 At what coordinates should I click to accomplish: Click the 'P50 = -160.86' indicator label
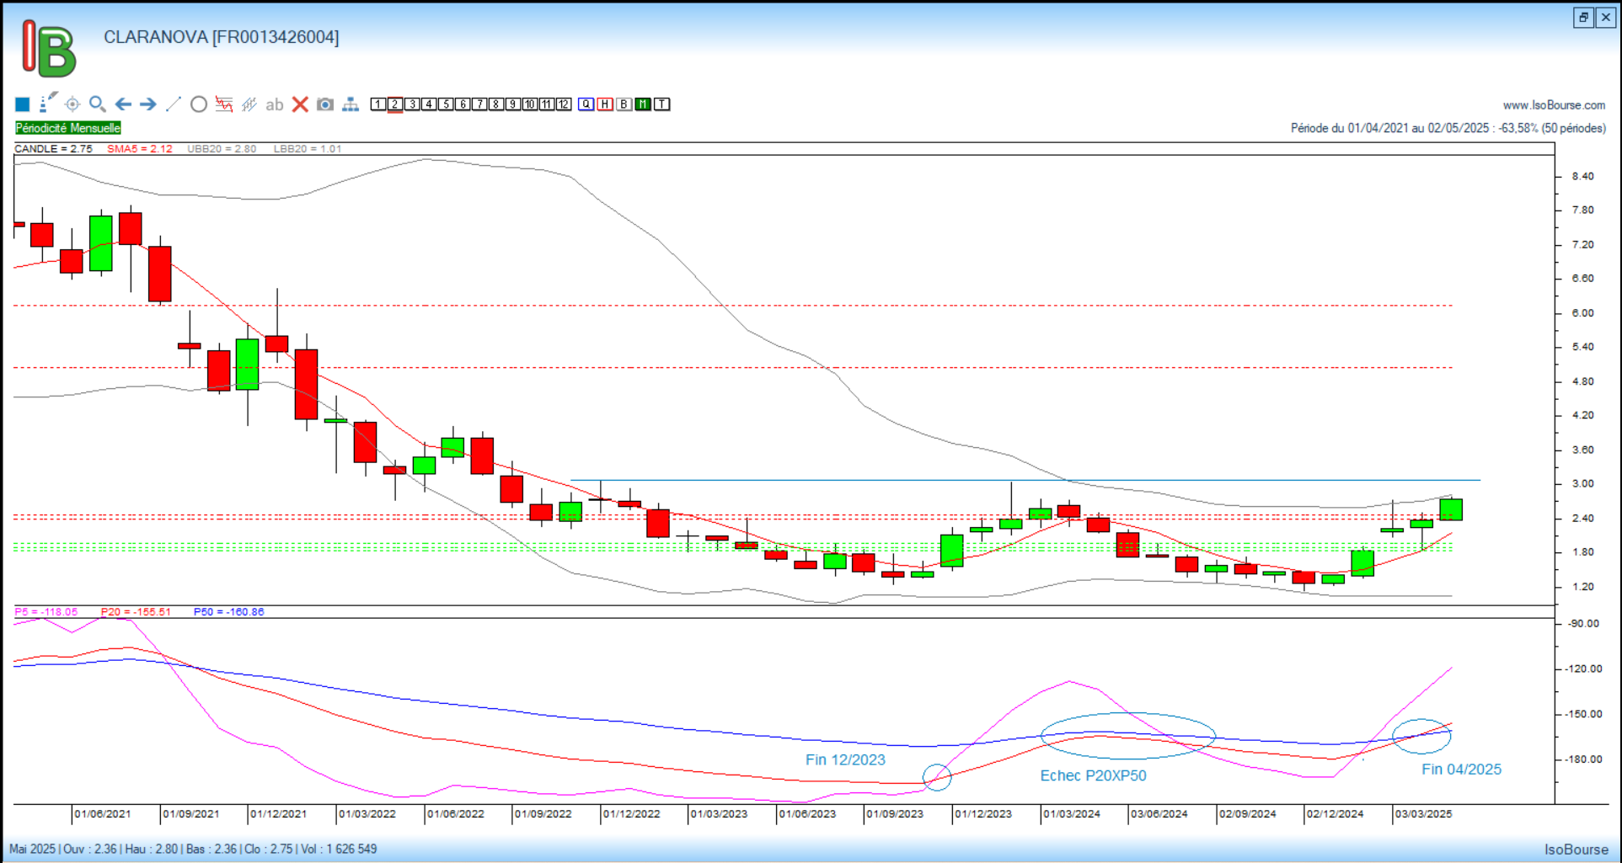point(229,612)
